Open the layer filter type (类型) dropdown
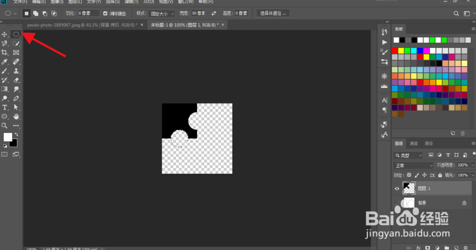476x250 pixels. (x=408, y=155)
